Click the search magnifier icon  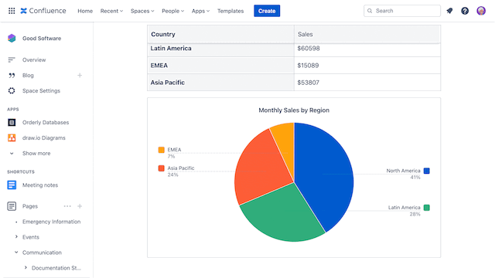[x=370, y=11]
